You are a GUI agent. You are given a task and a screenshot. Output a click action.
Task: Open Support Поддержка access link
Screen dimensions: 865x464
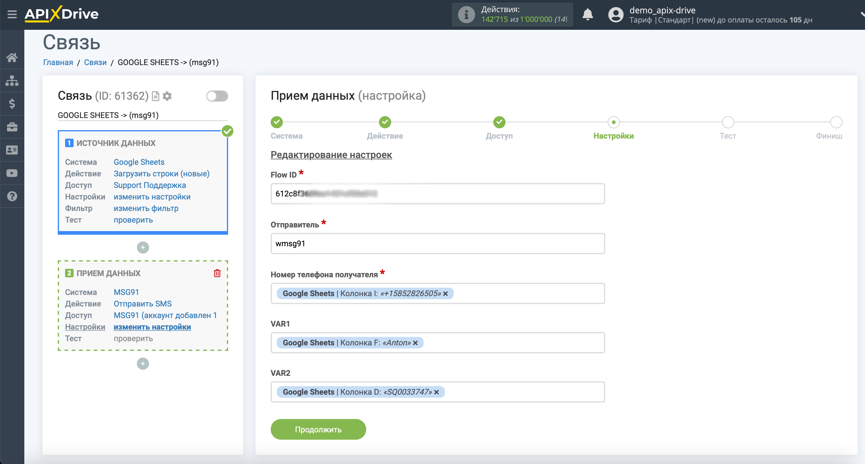[x=150, y=185]
